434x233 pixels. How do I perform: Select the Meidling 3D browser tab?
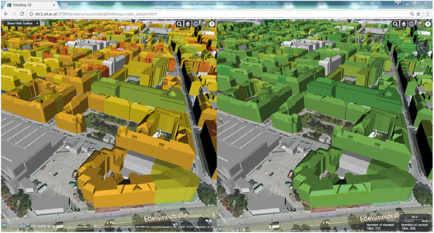(x=30, y=5)
